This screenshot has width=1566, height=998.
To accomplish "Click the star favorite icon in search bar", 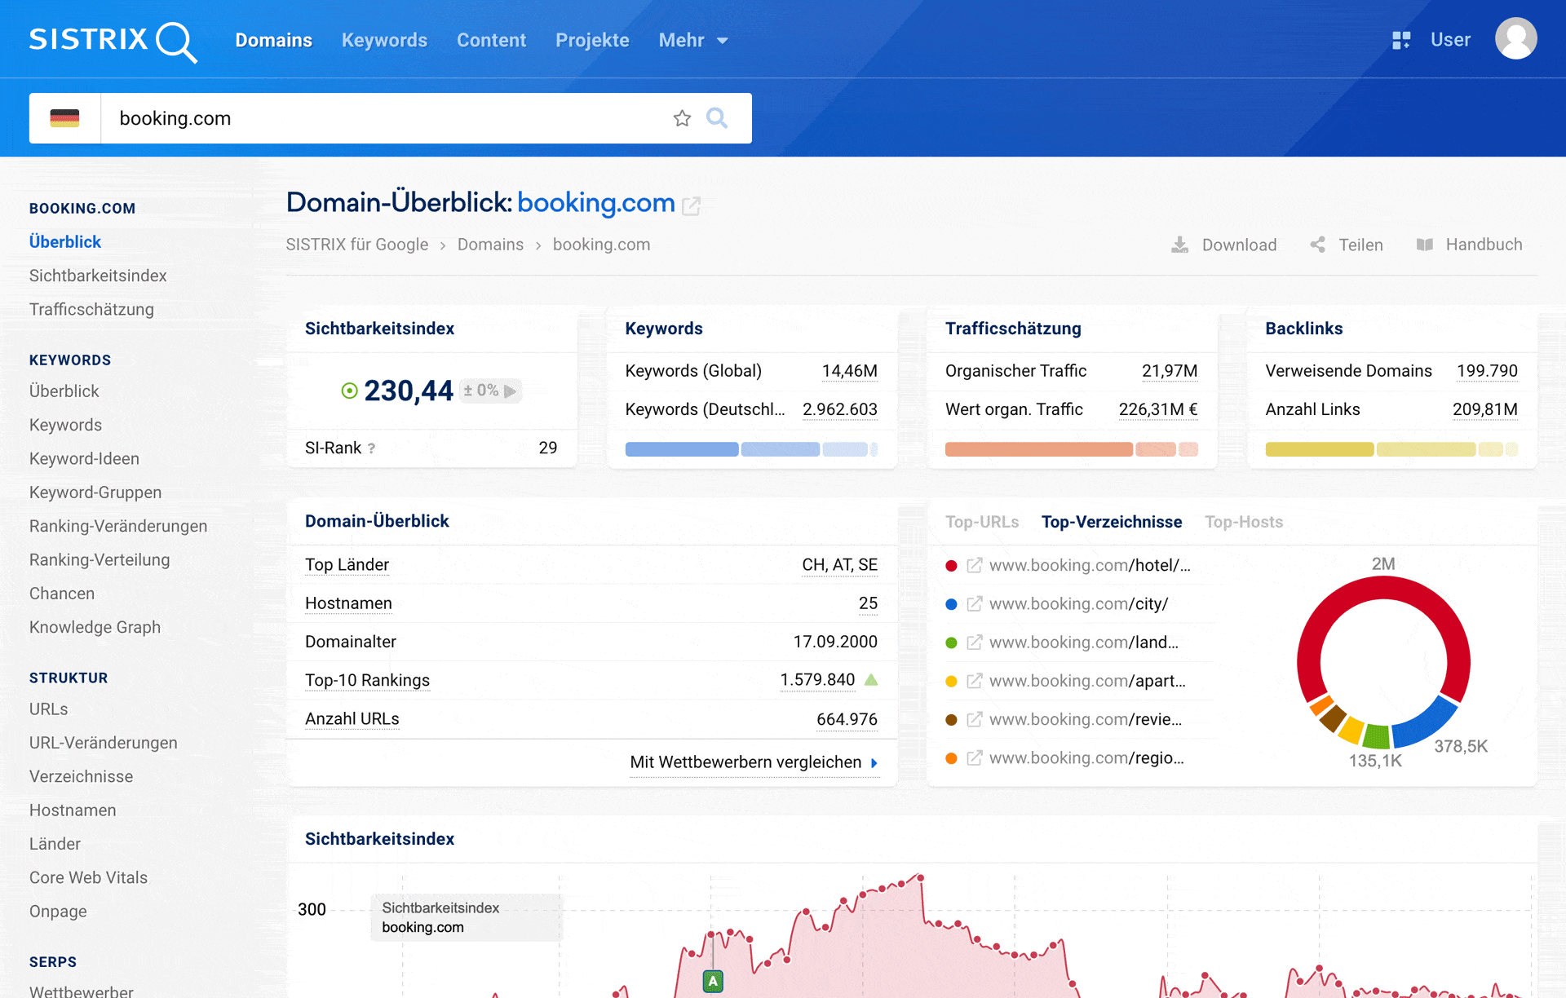I will coord(682,118).
